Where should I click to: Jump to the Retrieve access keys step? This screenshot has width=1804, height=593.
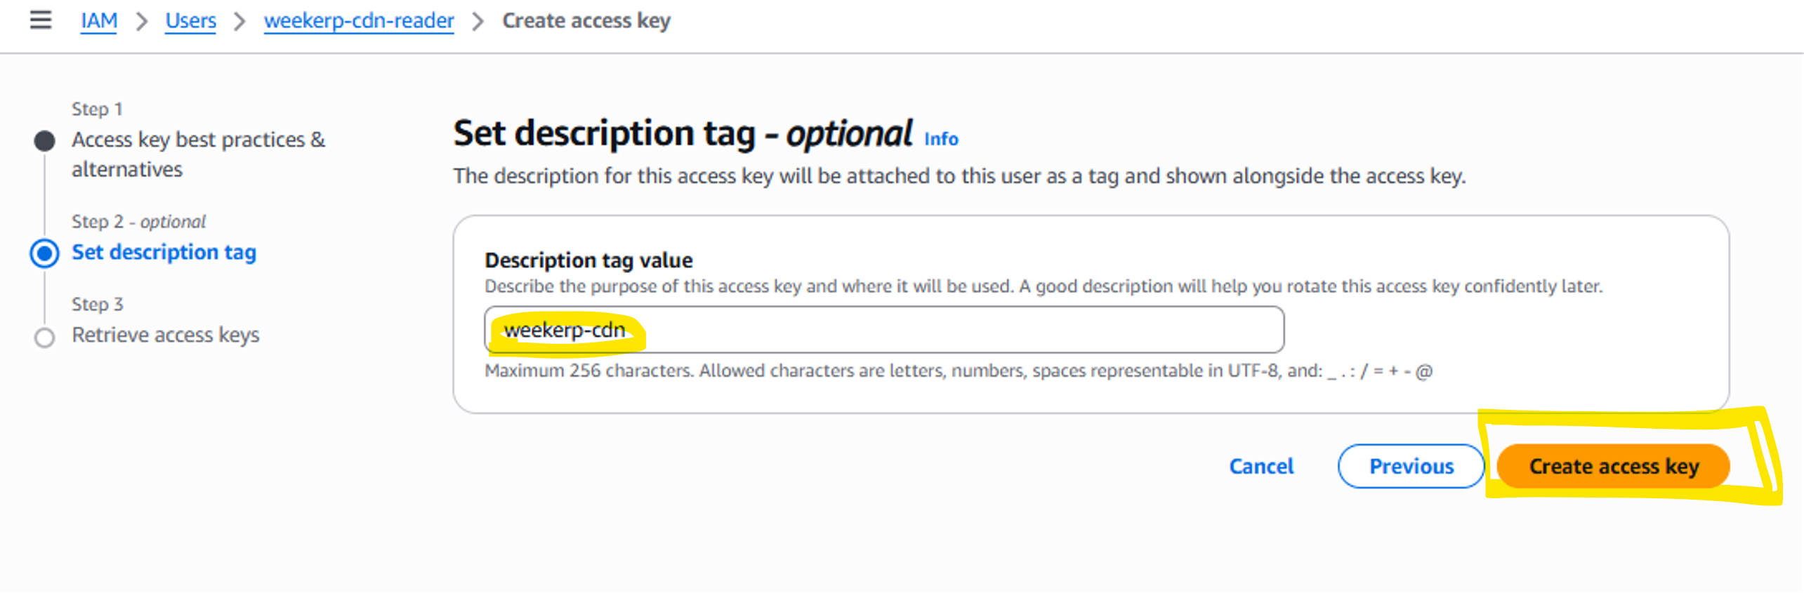pyautogui.click(x=165, y=335)
